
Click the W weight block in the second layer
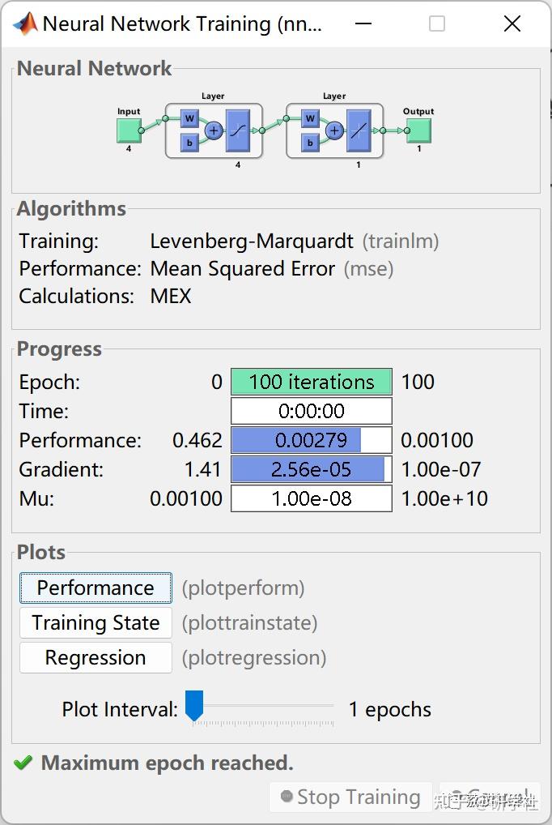(310, 119)
